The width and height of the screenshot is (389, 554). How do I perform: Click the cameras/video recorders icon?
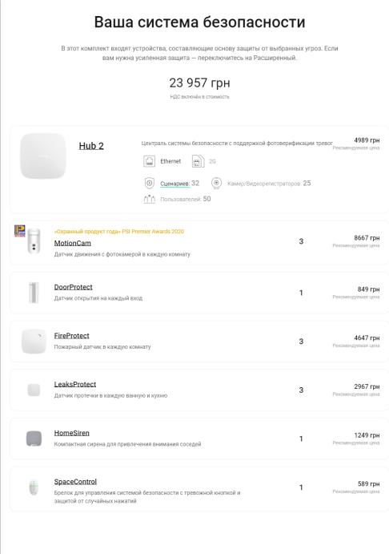click(216, 183)
